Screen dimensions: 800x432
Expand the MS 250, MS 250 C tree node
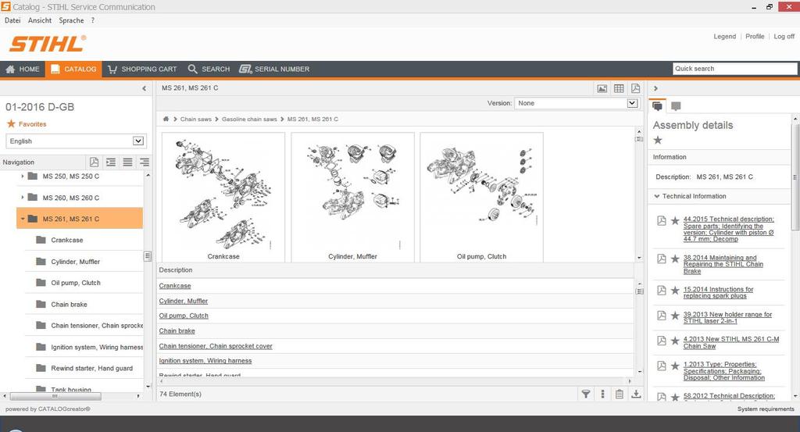pos(23,176)
